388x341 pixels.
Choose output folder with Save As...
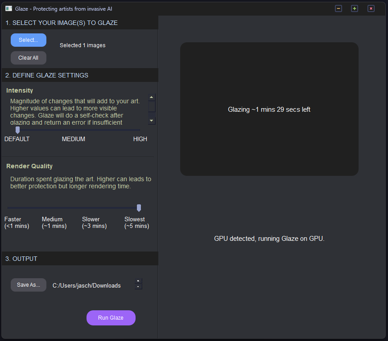coord(29,285)
